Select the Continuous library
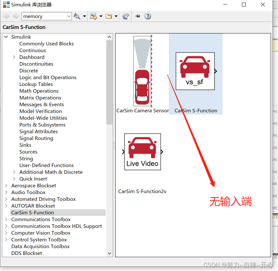278x271 pixels. [x=33, y=51]
